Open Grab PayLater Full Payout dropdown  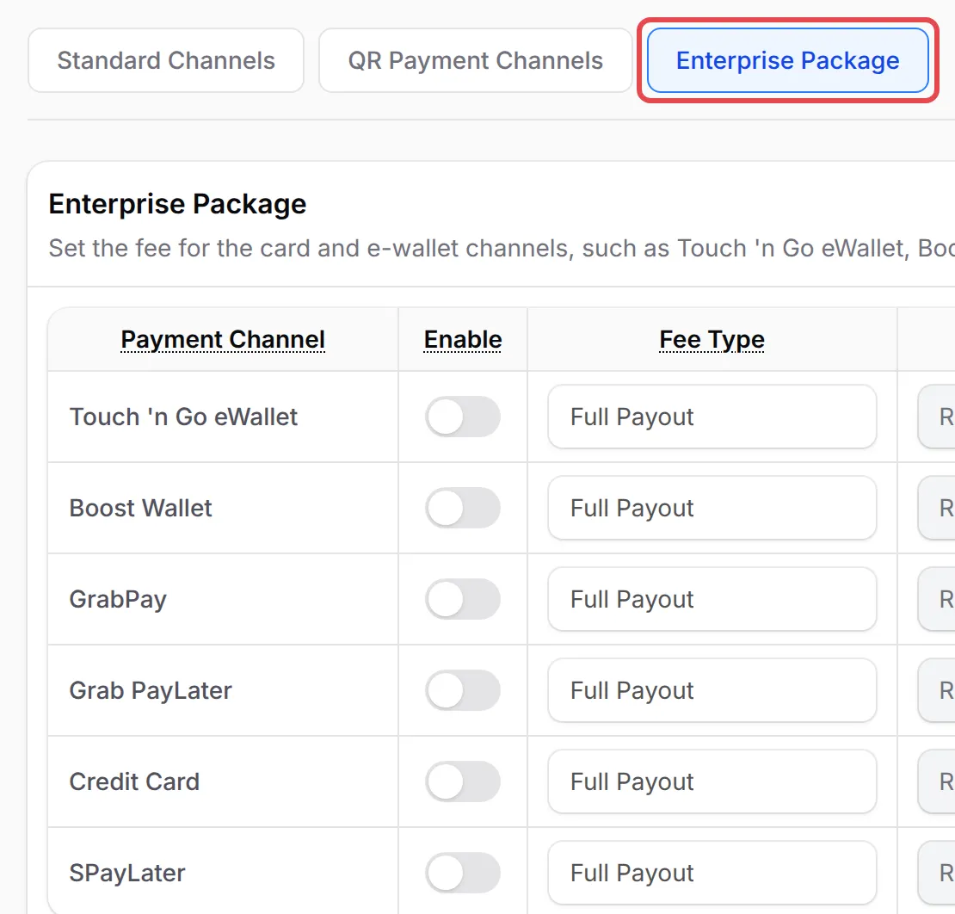tap(712, 690)
